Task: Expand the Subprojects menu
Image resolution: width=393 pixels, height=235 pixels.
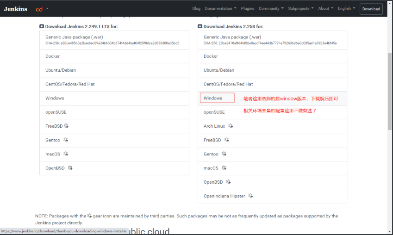Action: click(301, 8)
